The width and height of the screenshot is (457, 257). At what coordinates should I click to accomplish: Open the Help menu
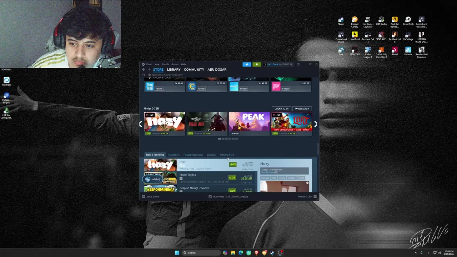tap(183, 64)
